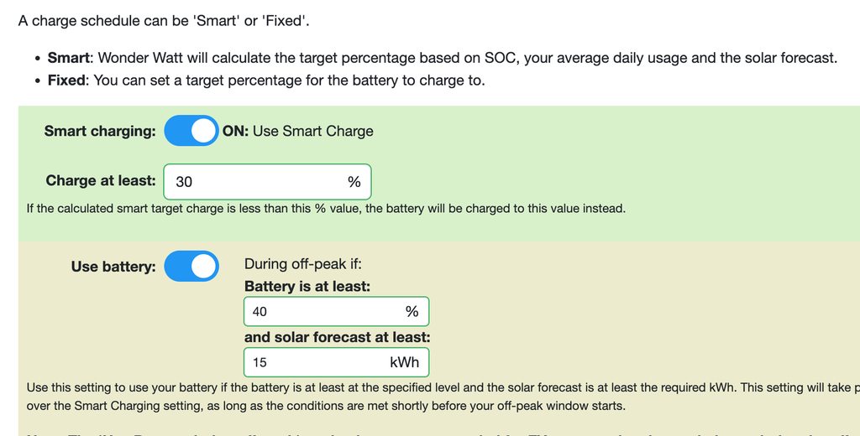The width and height of the screenshot is (860, 436).
Task: Click the 'During off-peak if:' text
Action: pos(303,265)
